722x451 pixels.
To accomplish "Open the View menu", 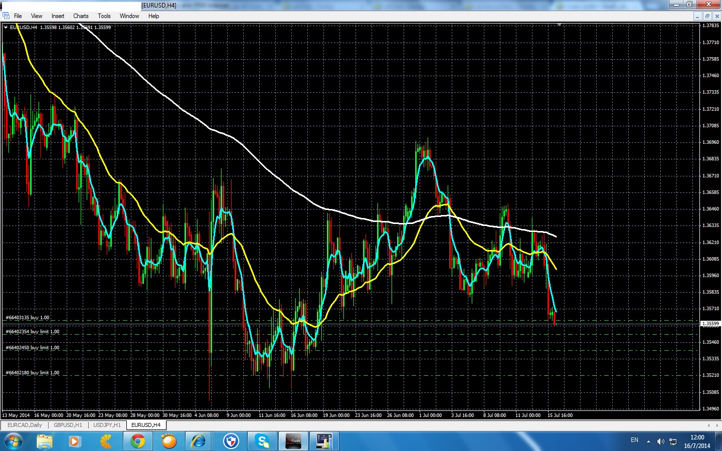I will (x=37, y=16).
